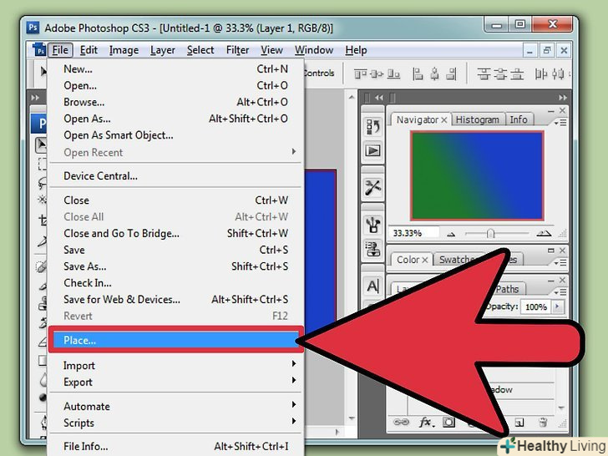Image resolution: width=608 pixels, height=456 pixels.
Task: Click Add layer mask icon
Action: (x=448, y=422)
